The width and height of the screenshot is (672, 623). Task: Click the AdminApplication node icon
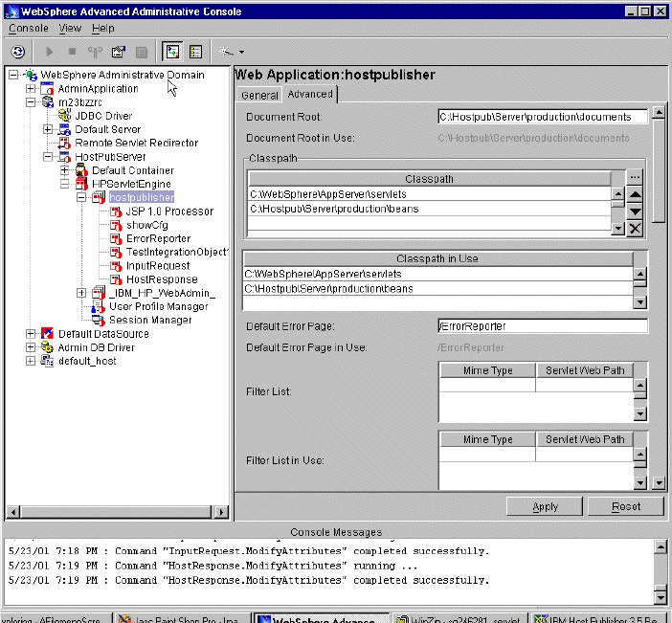click(x=47, y=89)
